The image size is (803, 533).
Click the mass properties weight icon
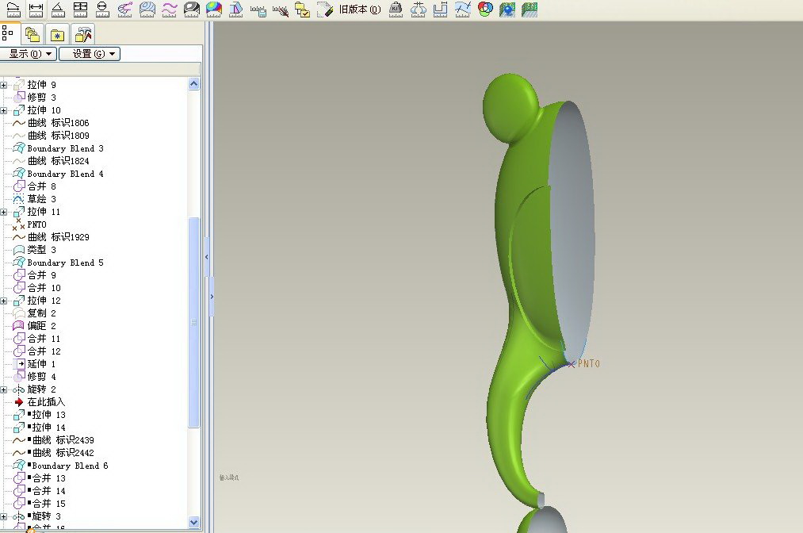(x=396, y=10)
